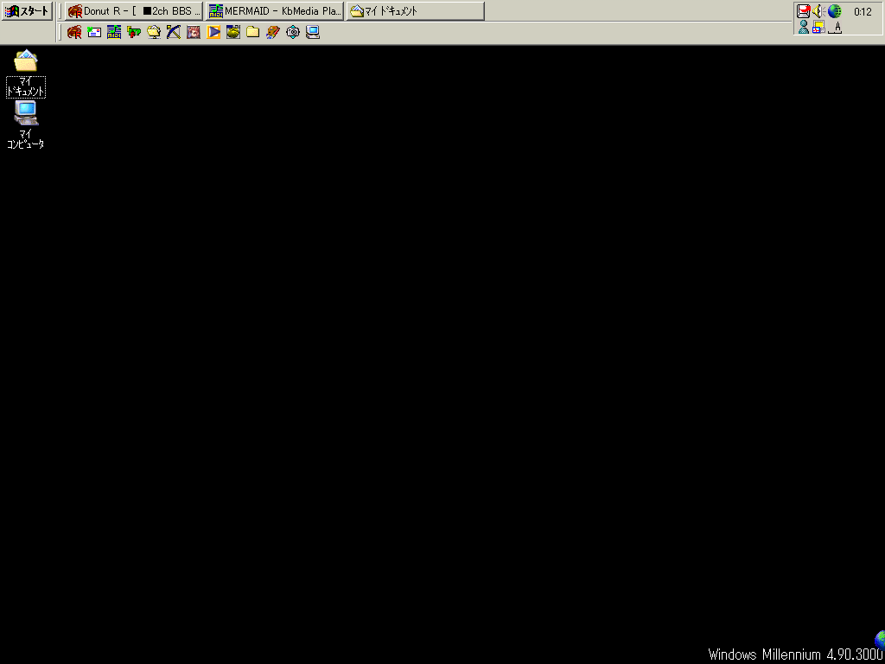
Task: Click the IME input mode 'A' indicator
Action: (x=835, y=28)
